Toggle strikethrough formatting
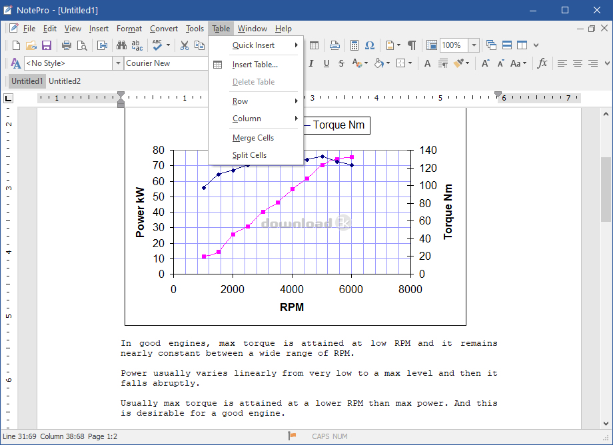613x445 pixels. click(341, 63)
